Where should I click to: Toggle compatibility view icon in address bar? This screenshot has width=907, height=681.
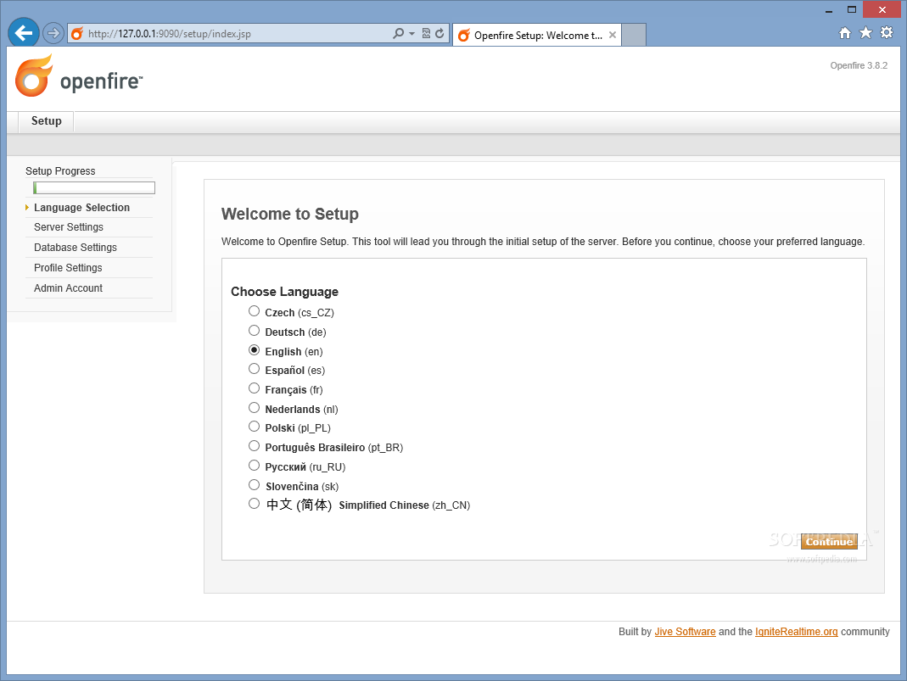tap(426, 34)
